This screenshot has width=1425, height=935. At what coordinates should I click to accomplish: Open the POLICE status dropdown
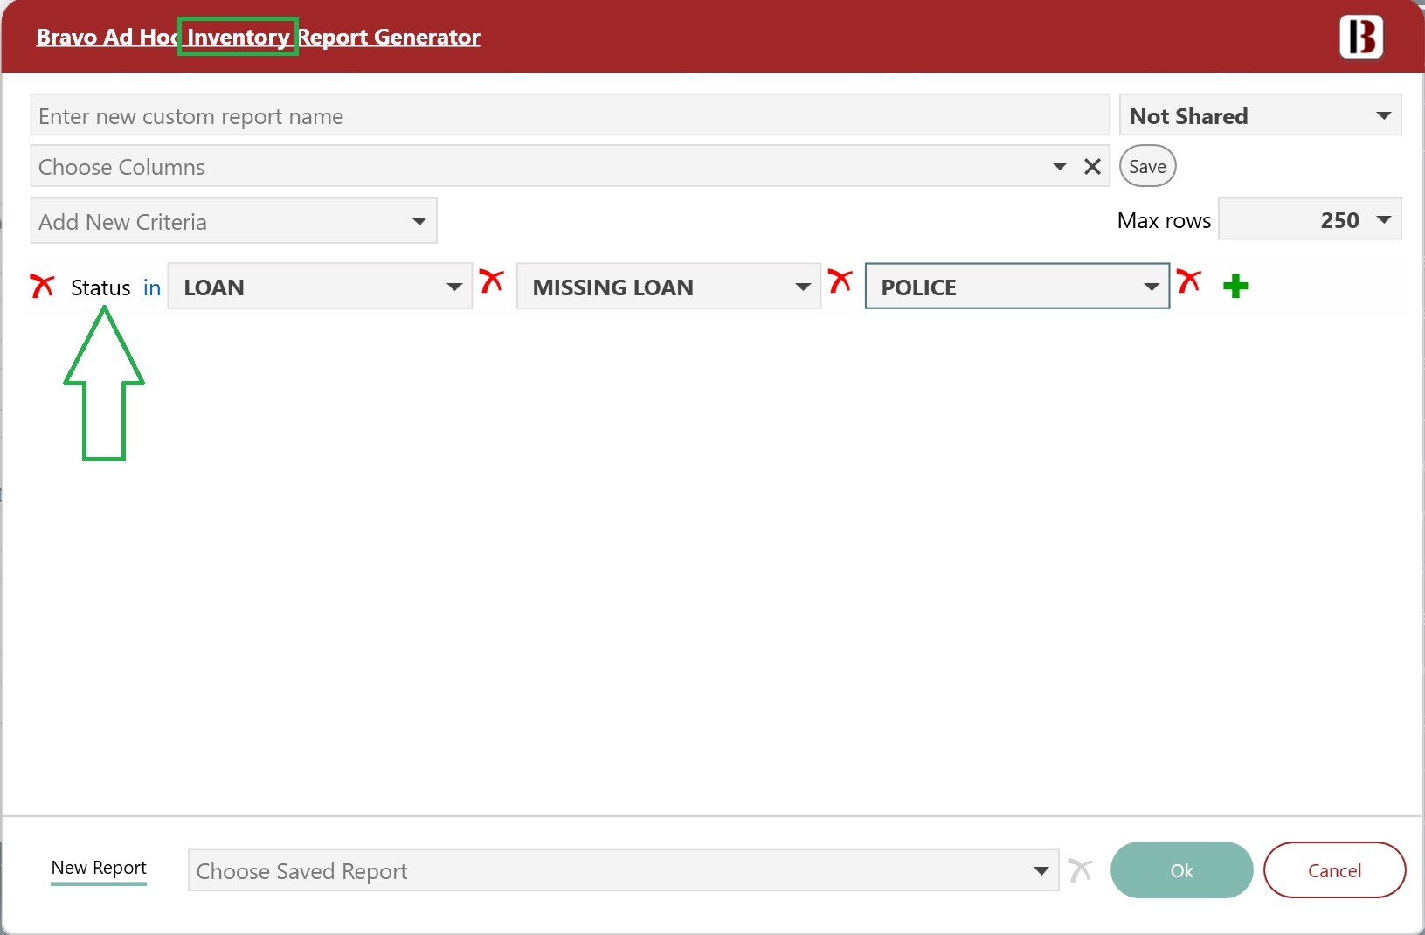(1017, 287)
